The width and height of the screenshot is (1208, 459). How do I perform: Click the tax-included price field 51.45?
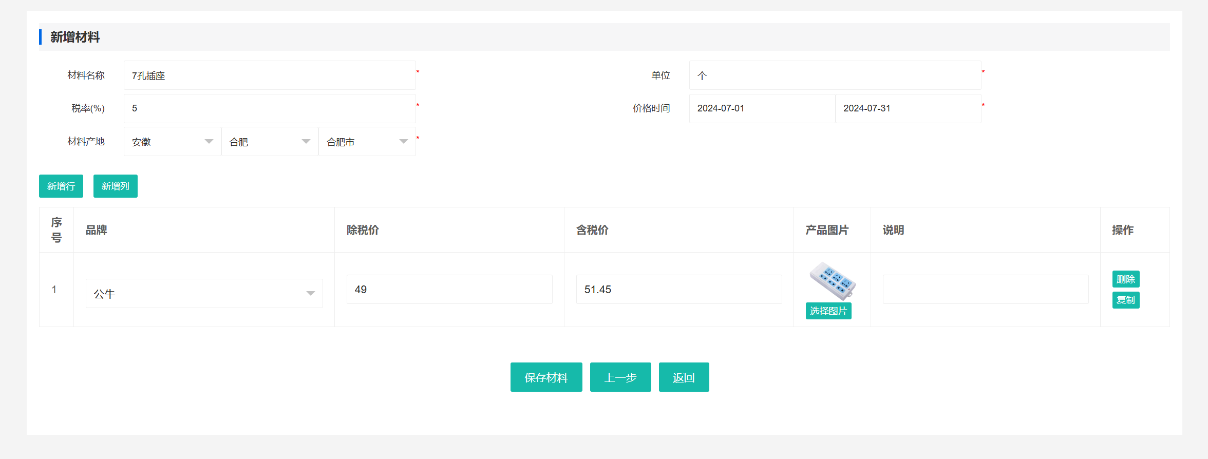678,290
